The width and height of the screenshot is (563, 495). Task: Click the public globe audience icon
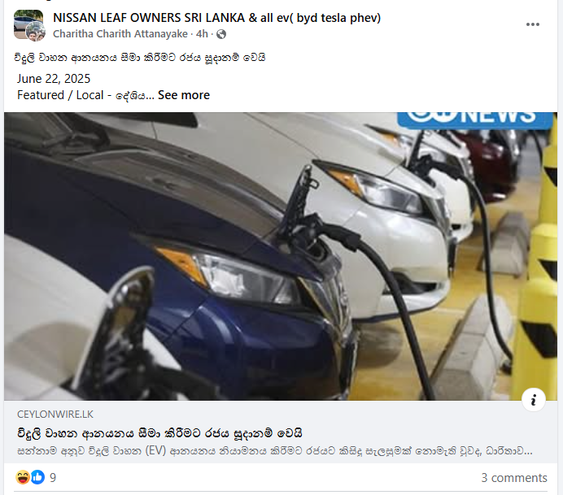click(221, 34)
